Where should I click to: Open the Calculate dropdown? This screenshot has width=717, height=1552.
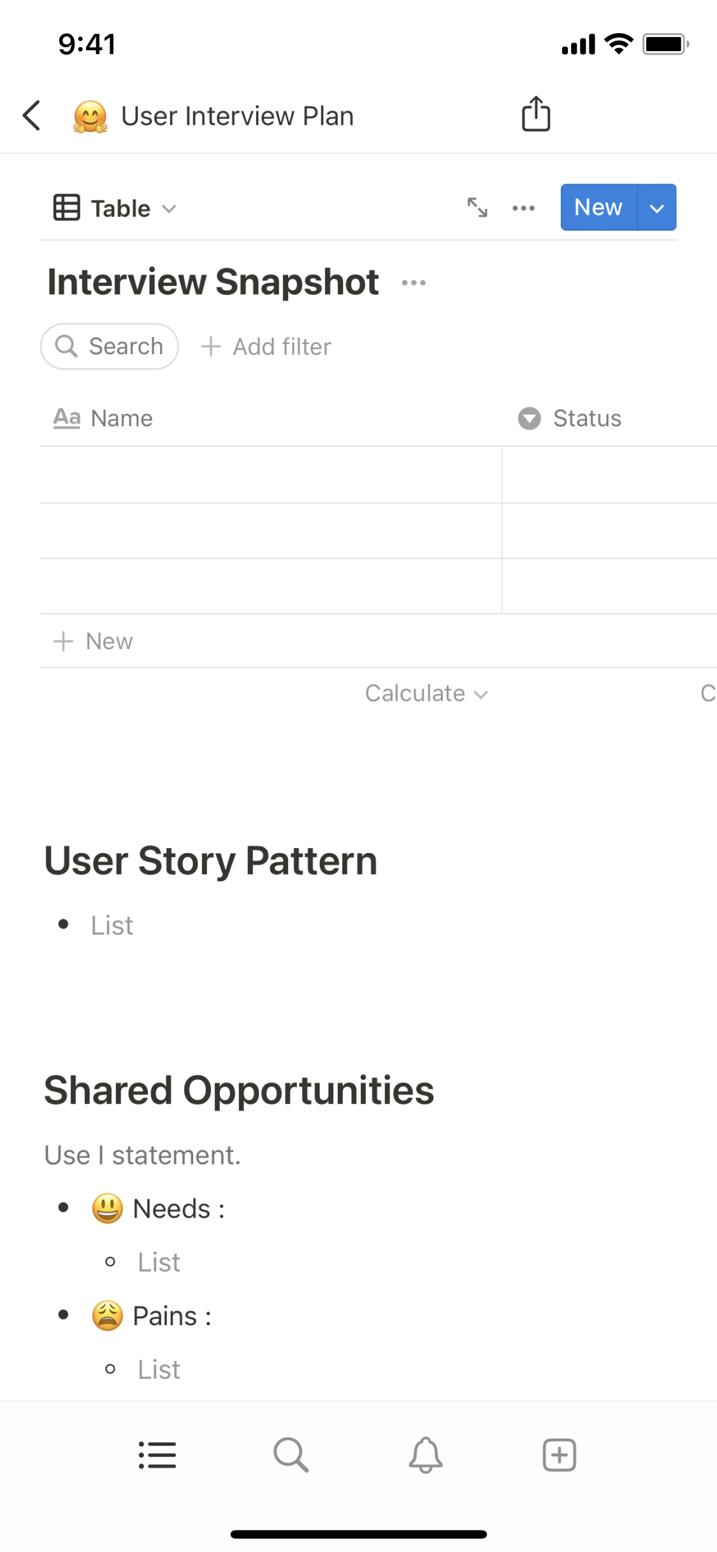click(426, 693)
